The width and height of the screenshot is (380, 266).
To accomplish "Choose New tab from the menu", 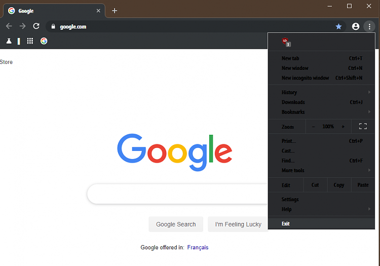I will tap(322, 58).
